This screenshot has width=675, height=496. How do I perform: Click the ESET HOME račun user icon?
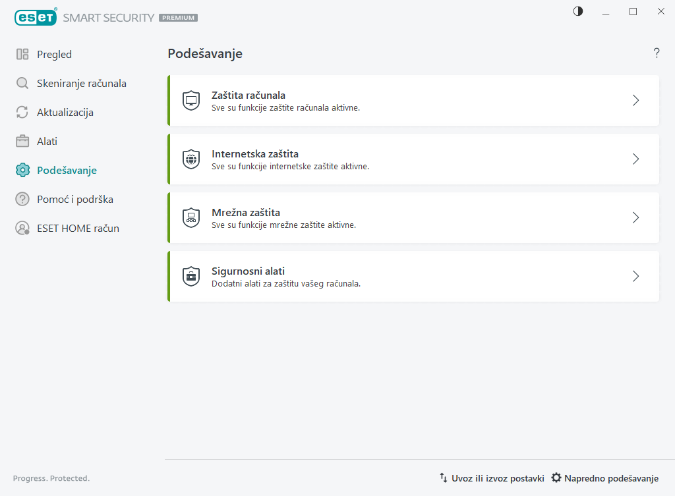(22, 229)
